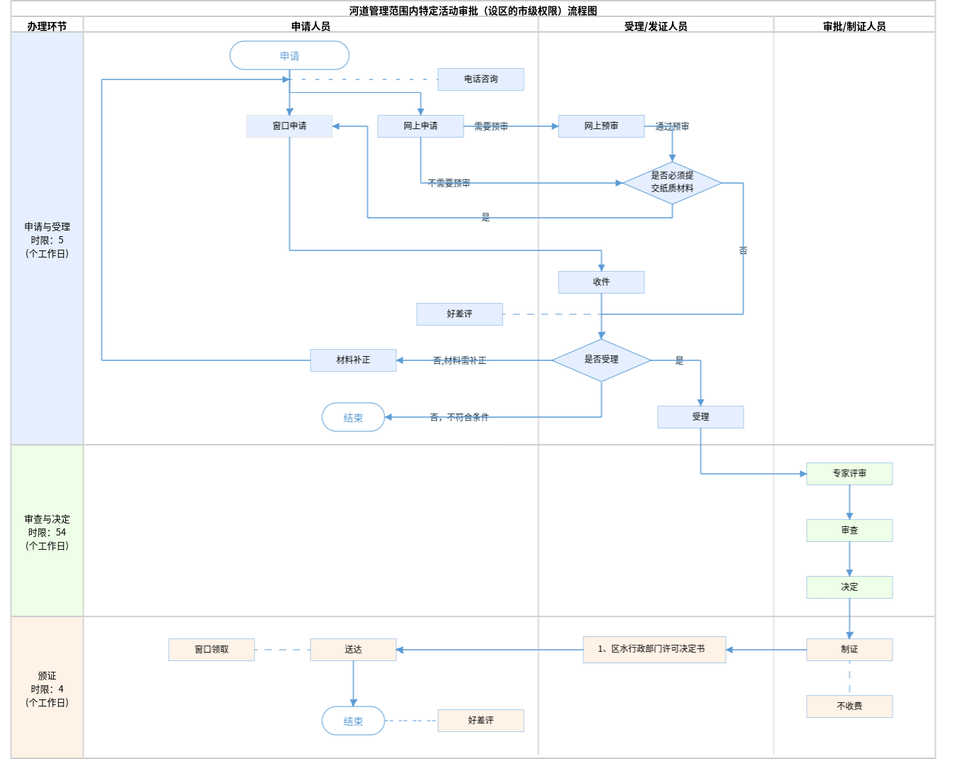This screenshot has height=759, width=957.
Task: Select the 窗口领取 box
Action: tap(211, 650)
